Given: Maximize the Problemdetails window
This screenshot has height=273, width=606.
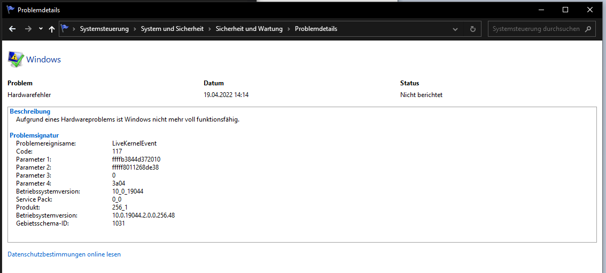Looking at the screenshot, I should 565,10.
